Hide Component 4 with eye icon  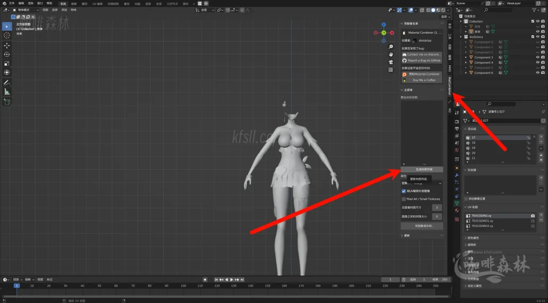click(538, 63)
